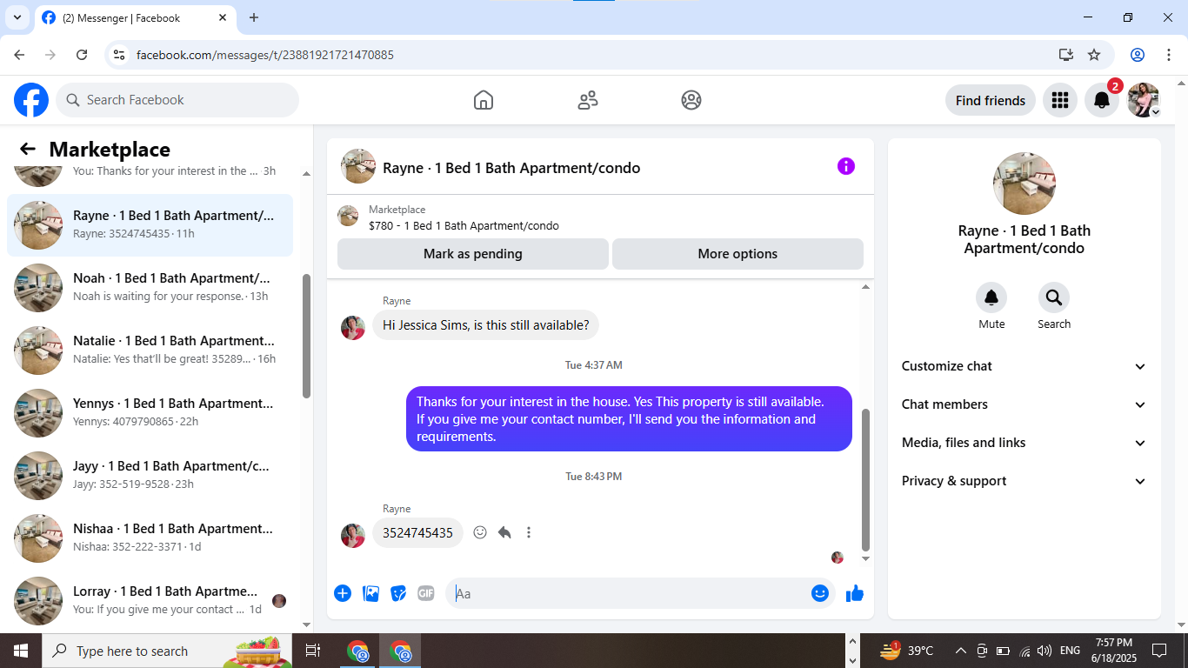Select the Messenger | Facebook browser tab
This screenshot has width=1188, height=668.
pyautogui.click(x=135, y=17)
